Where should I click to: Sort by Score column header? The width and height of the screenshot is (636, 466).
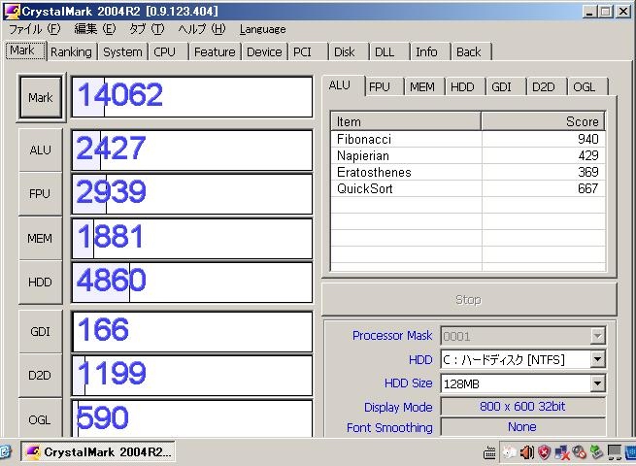[542, 121]
